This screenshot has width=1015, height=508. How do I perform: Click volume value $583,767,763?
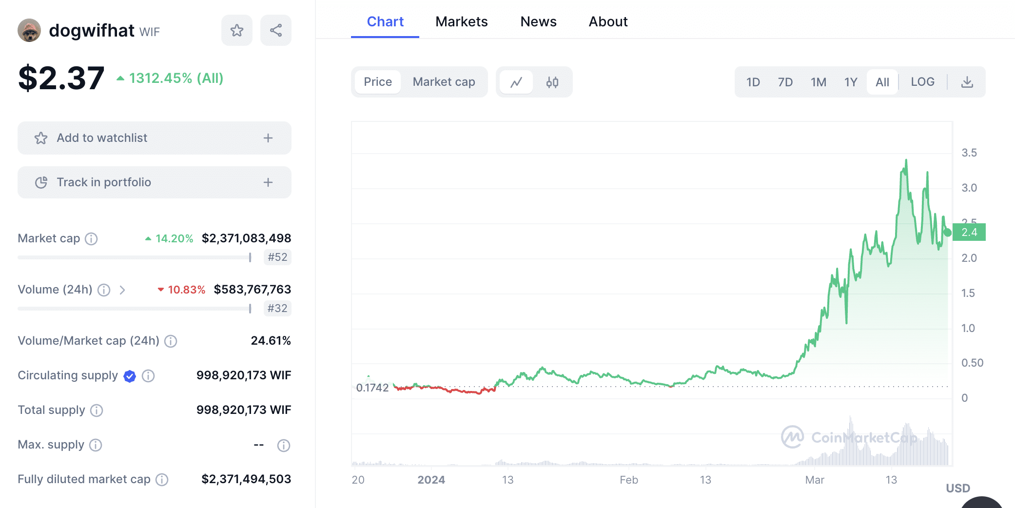(x=253, y=290)
